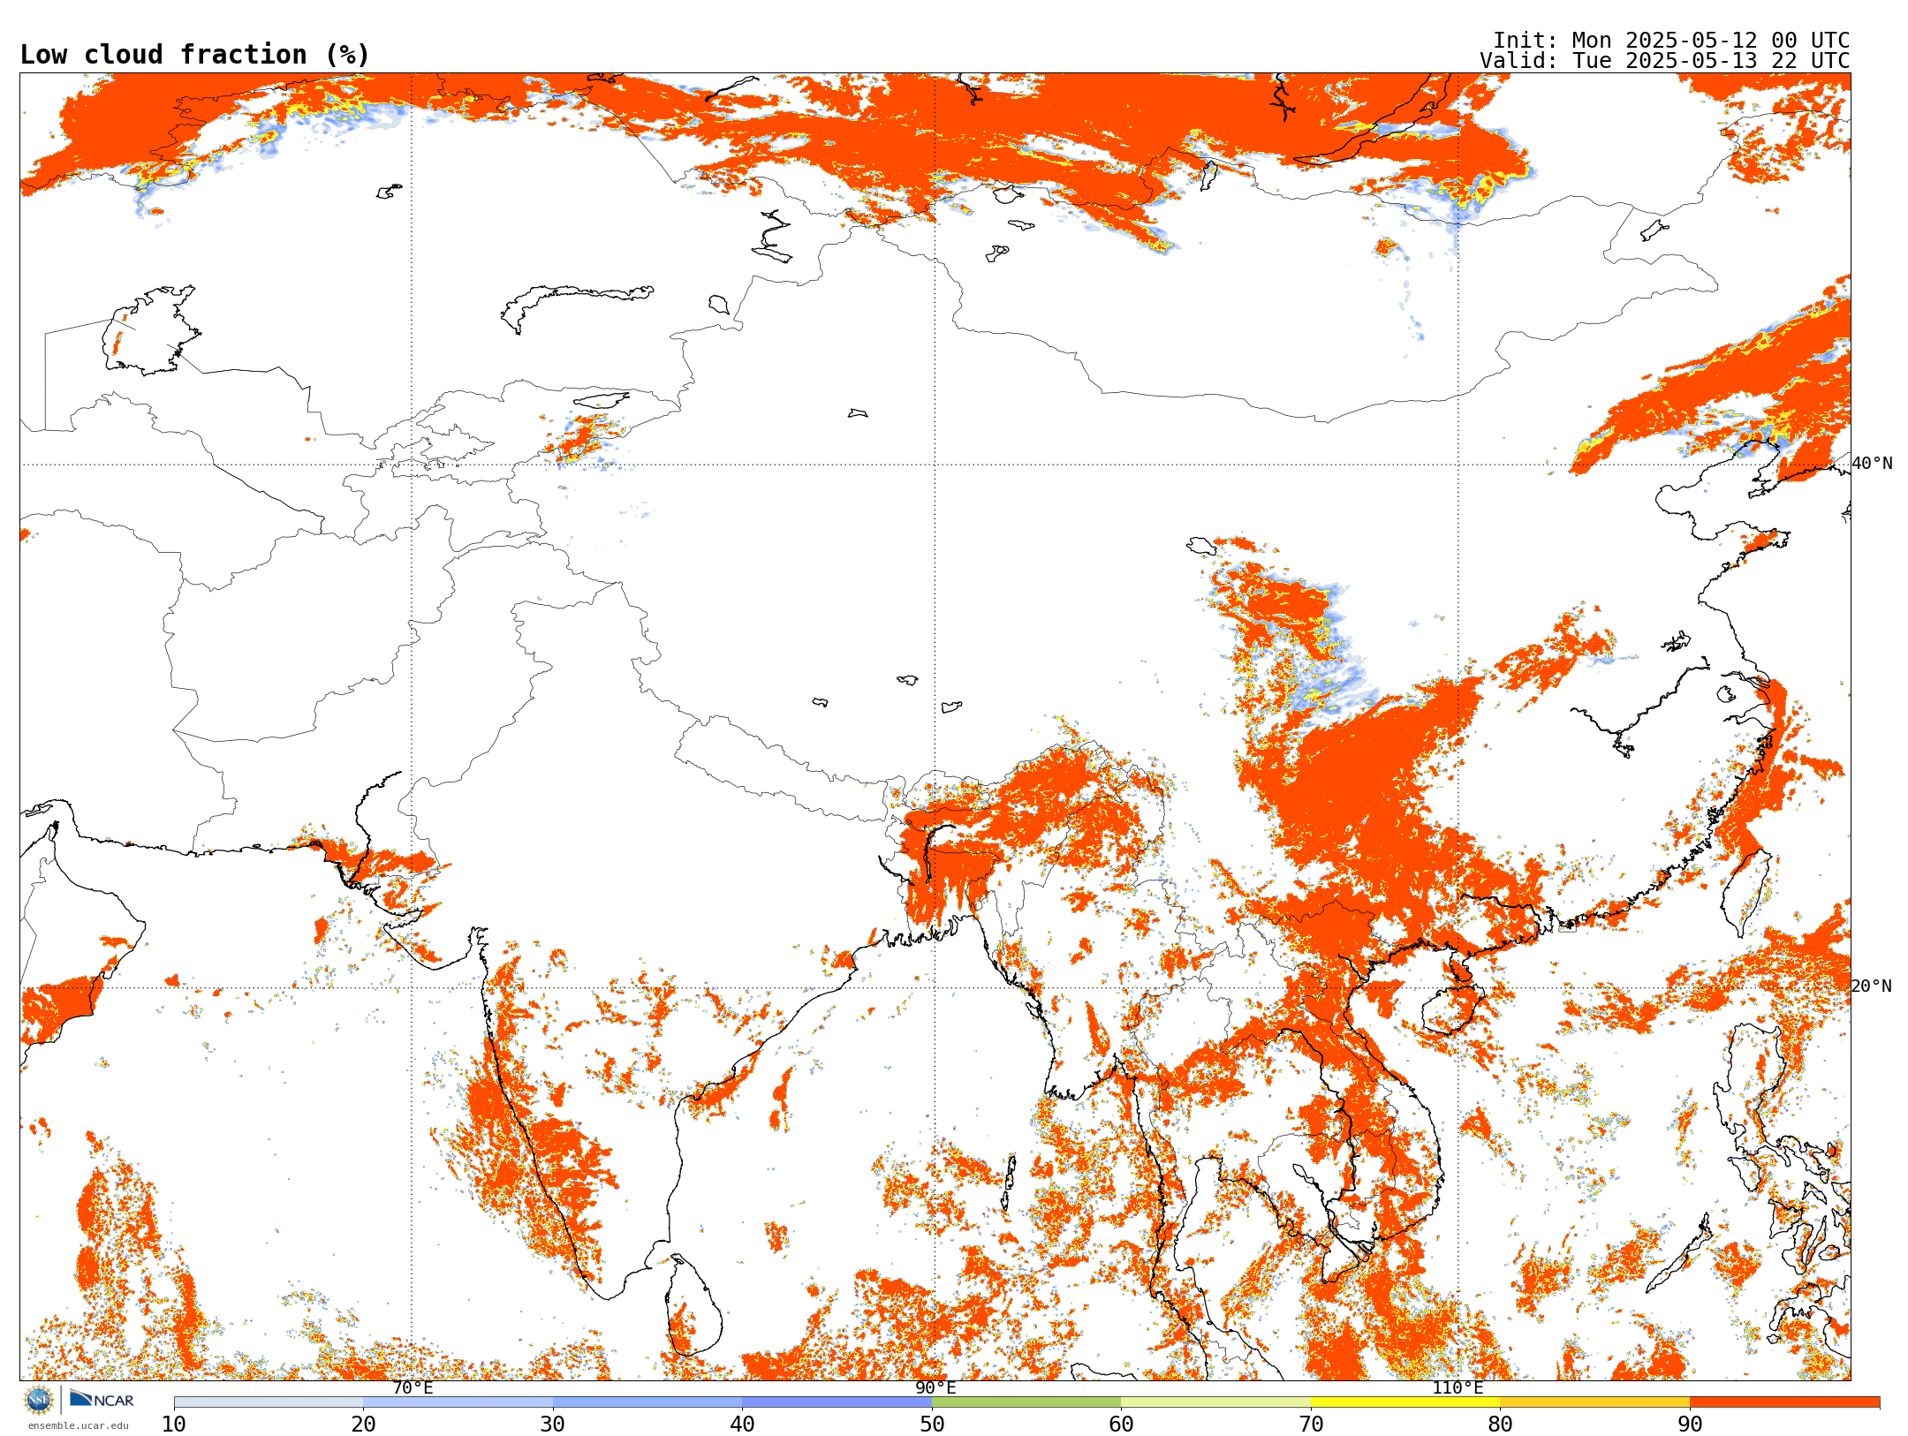Screen dimensions: 1908x1436
Task: Pick the 70-80 yellow colorbar segment
Action: click(1405, 1402)
